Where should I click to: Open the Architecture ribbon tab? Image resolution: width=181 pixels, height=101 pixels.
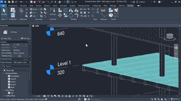(13, 6)
